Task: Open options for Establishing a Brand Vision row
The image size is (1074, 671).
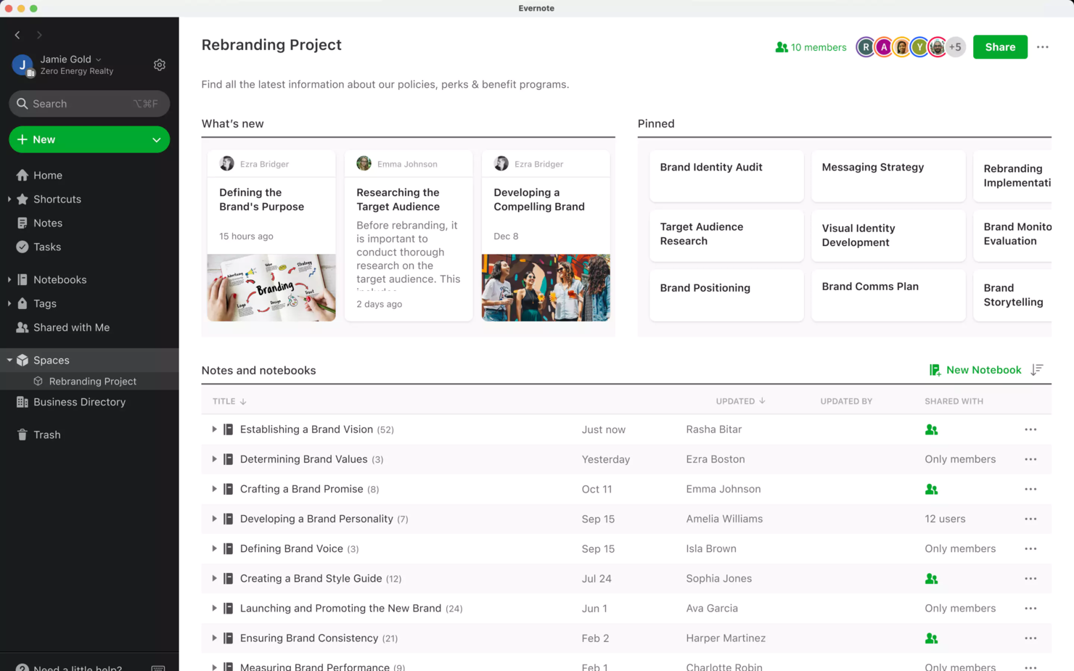Action: 1030,429
